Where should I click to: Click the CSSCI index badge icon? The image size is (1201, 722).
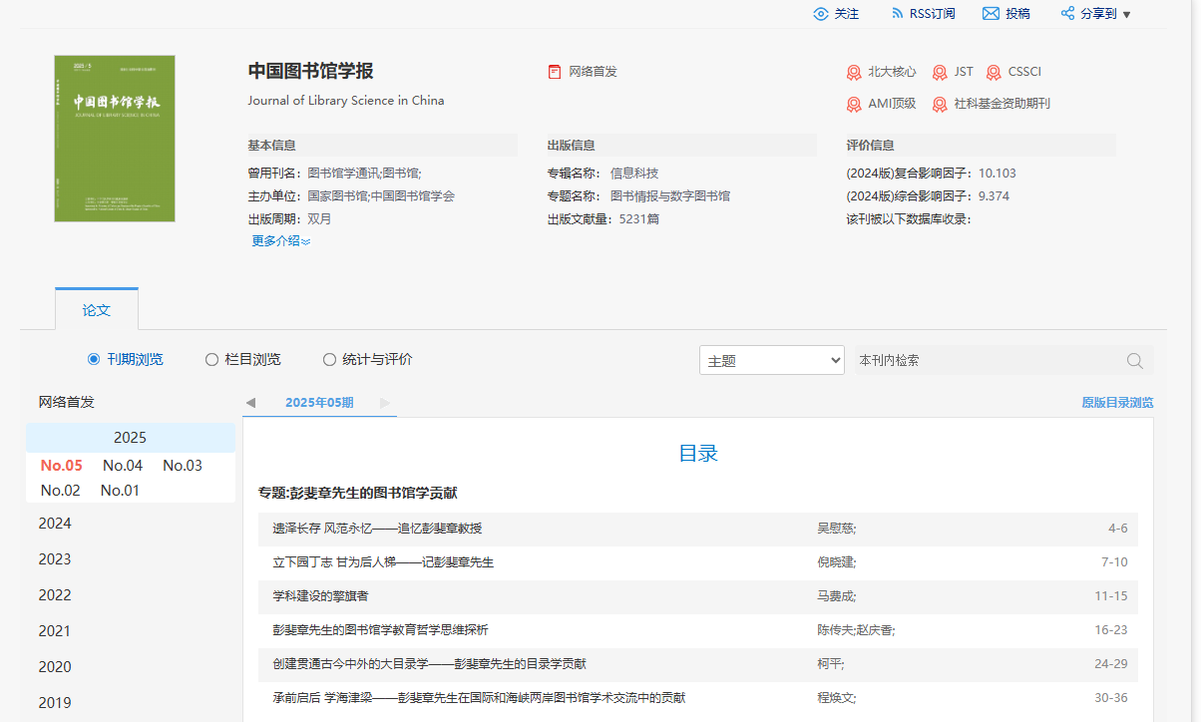[993, 72]
